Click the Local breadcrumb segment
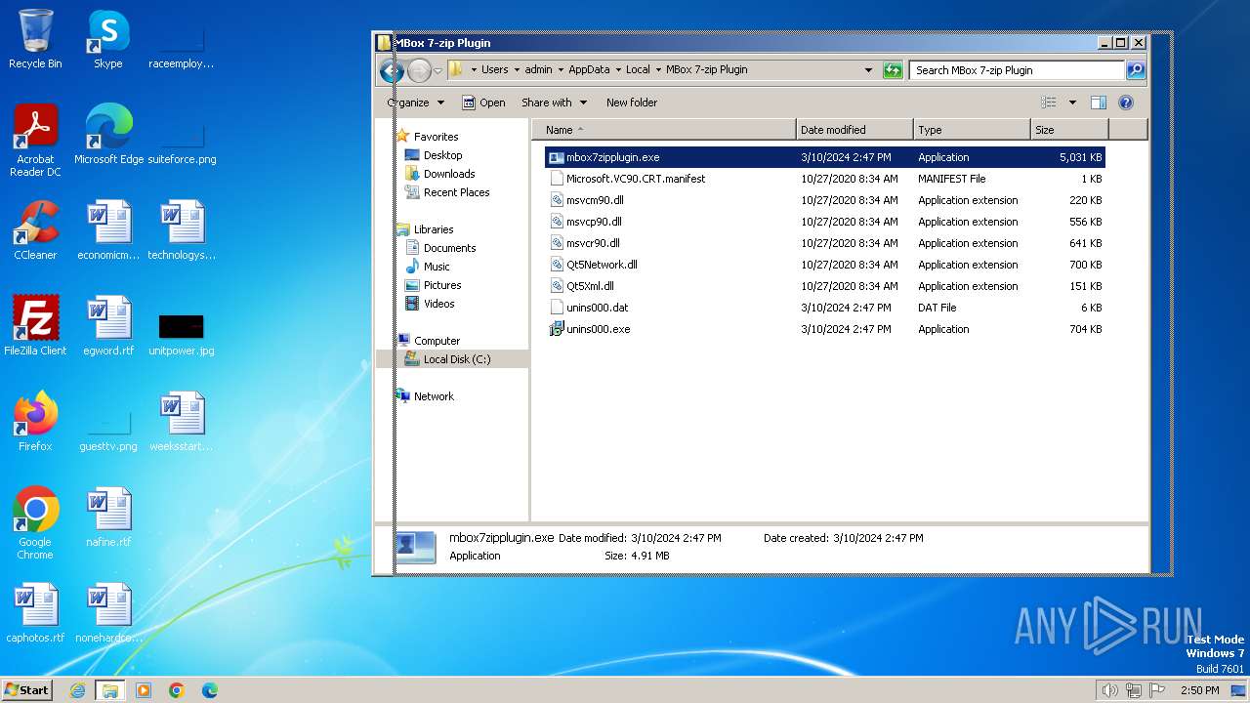 click(638, 70)
